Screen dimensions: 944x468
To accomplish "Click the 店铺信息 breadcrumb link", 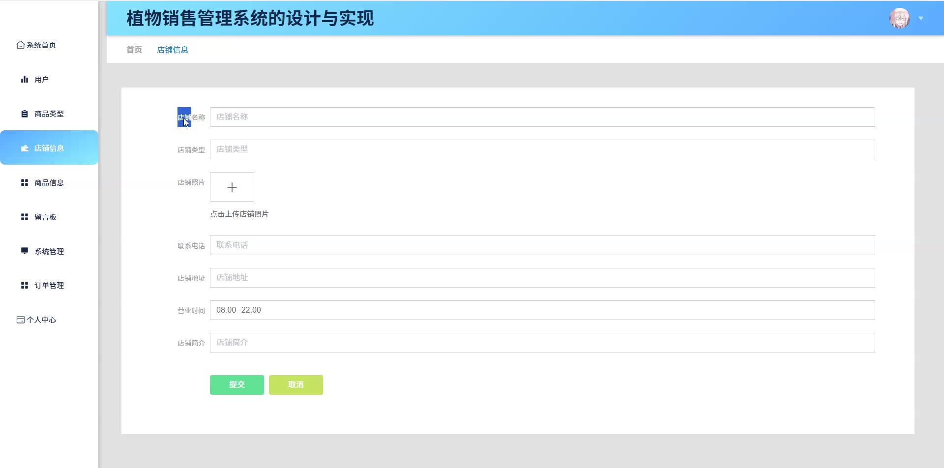I will pyautogui.click(x=173, y=50).
